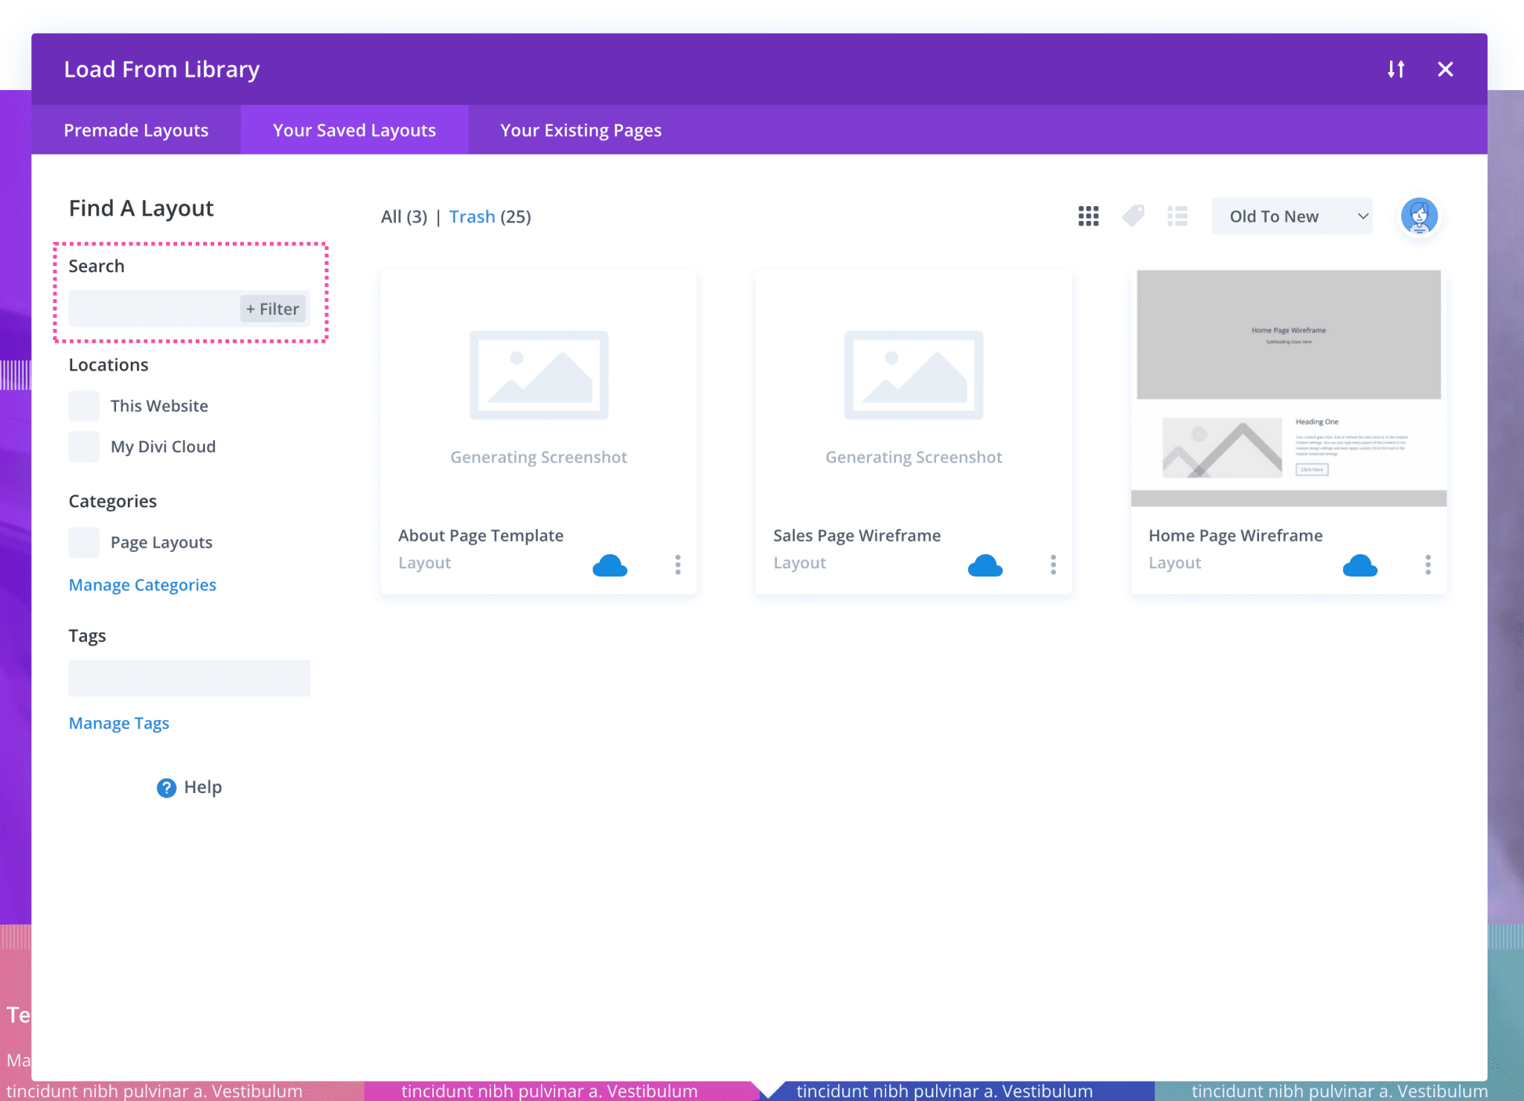Enable the My Divi Cloud checkbox
This screenshot has height=1101, width=1524.
[x=84, y=447]
